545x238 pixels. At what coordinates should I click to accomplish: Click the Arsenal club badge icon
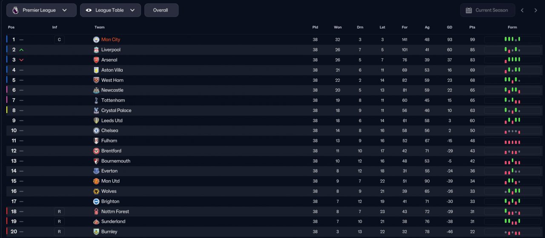point(96,60)
